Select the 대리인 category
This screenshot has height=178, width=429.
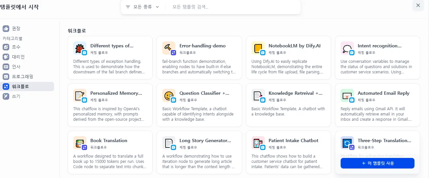27,57
